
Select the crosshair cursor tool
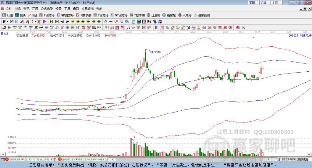[x=111, y=22]
